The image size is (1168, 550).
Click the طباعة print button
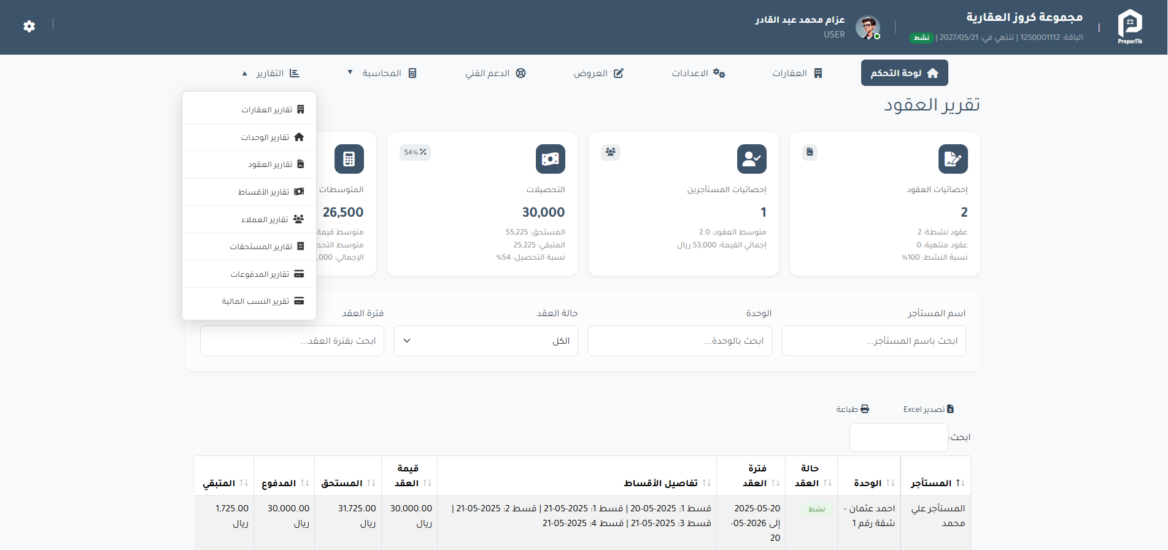click(x=853, y=409)
